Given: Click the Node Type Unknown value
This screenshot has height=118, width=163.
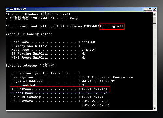Looking at the screenshot, I should [x=89, y=50].
